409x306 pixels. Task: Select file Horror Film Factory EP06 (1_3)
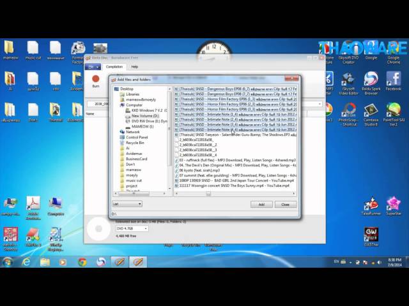pos(236,99)
